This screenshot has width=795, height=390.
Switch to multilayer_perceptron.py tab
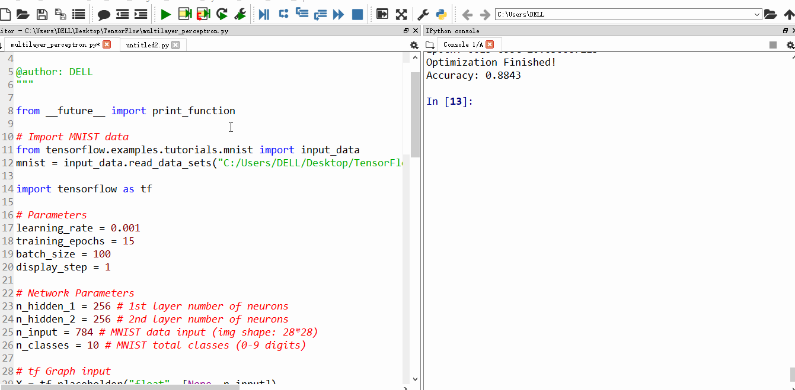click(x=55, y=44)
